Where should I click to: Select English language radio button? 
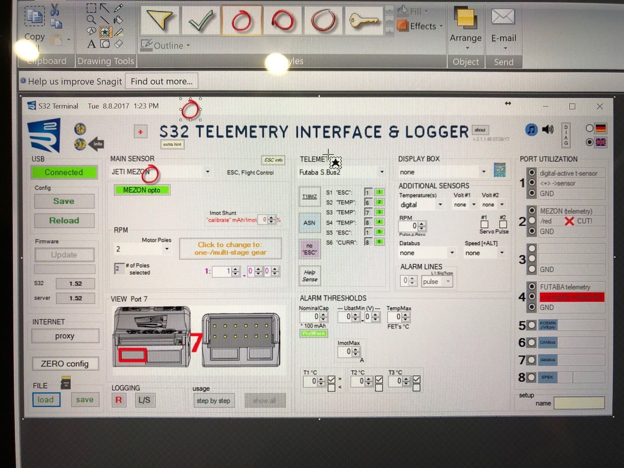589,142
